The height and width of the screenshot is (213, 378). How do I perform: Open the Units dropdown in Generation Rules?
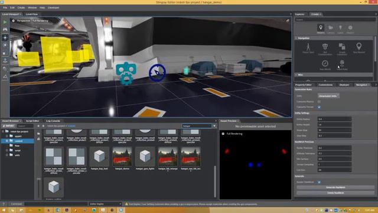coord(328,96)
